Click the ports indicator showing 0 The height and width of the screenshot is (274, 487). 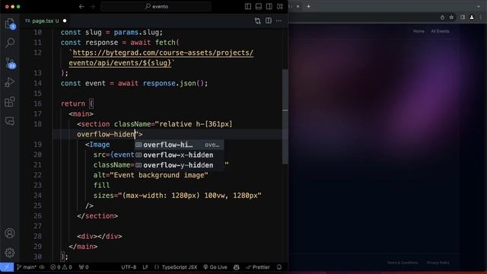[84, 267]
